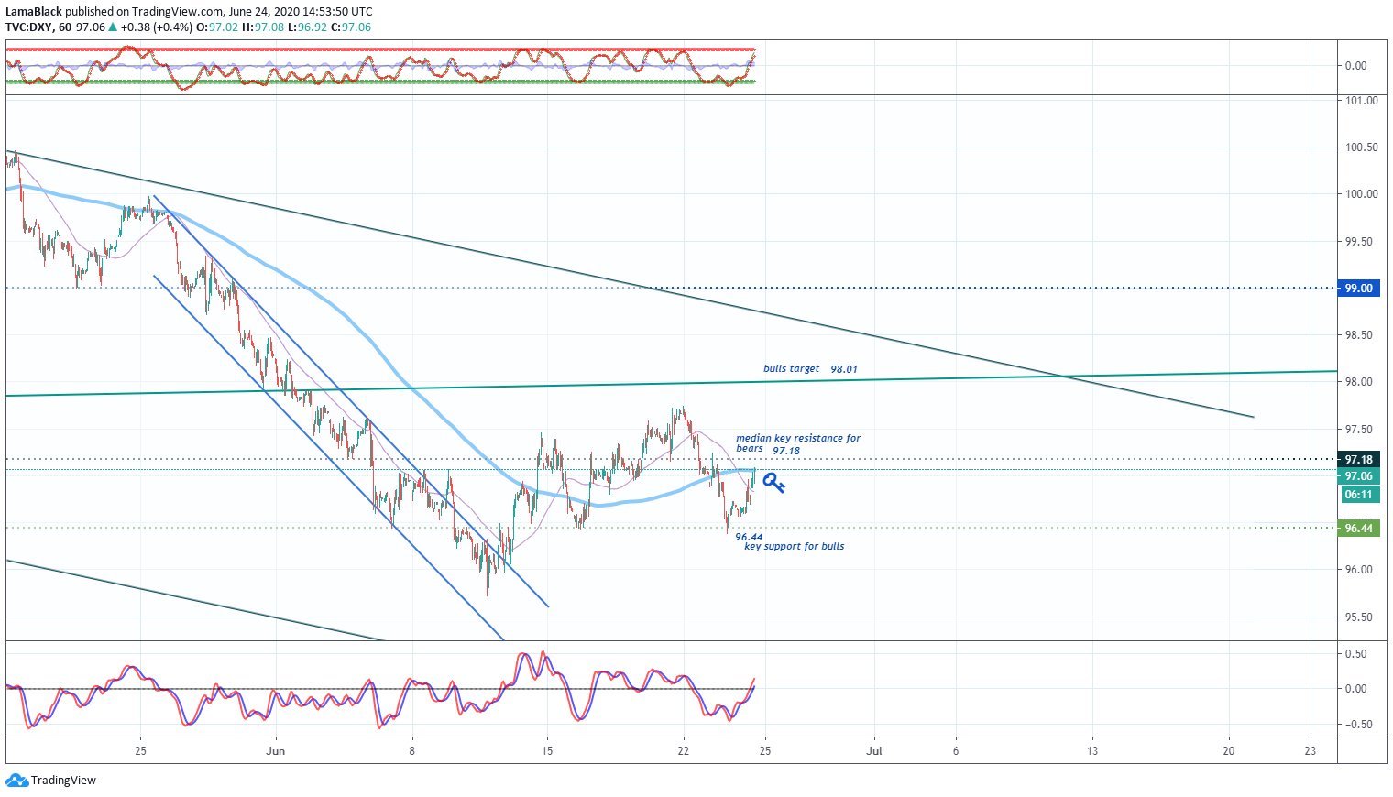Click the 98.50 price scale label
This screenshot has height=797, width=1393.
point(1358,335)
